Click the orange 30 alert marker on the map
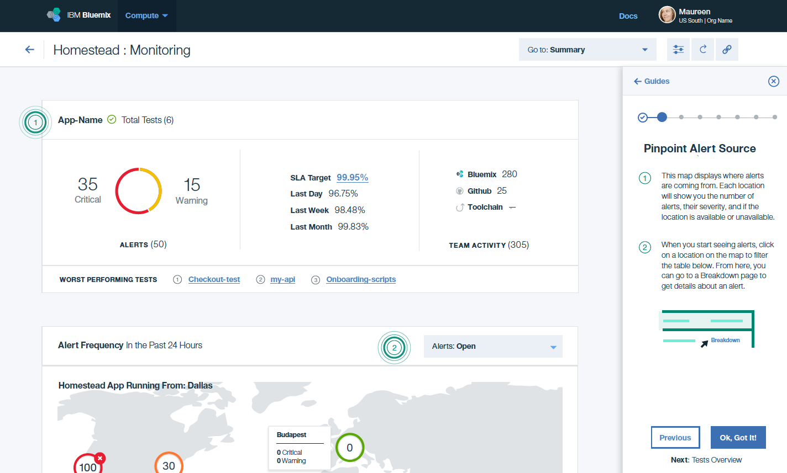Image resolution: width=787 pixels, height=473 pixels. pyautogui.click(x=169, y=466)
